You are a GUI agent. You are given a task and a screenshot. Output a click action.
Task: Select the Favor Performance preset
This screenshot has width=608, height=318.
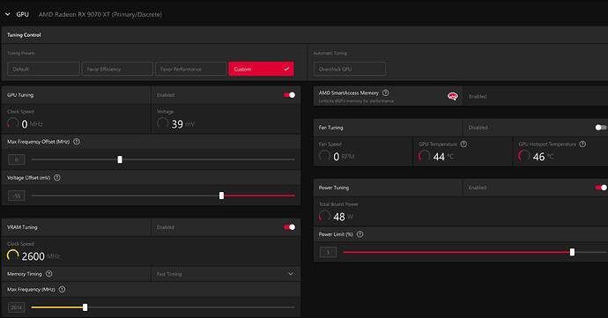(190, 69)
